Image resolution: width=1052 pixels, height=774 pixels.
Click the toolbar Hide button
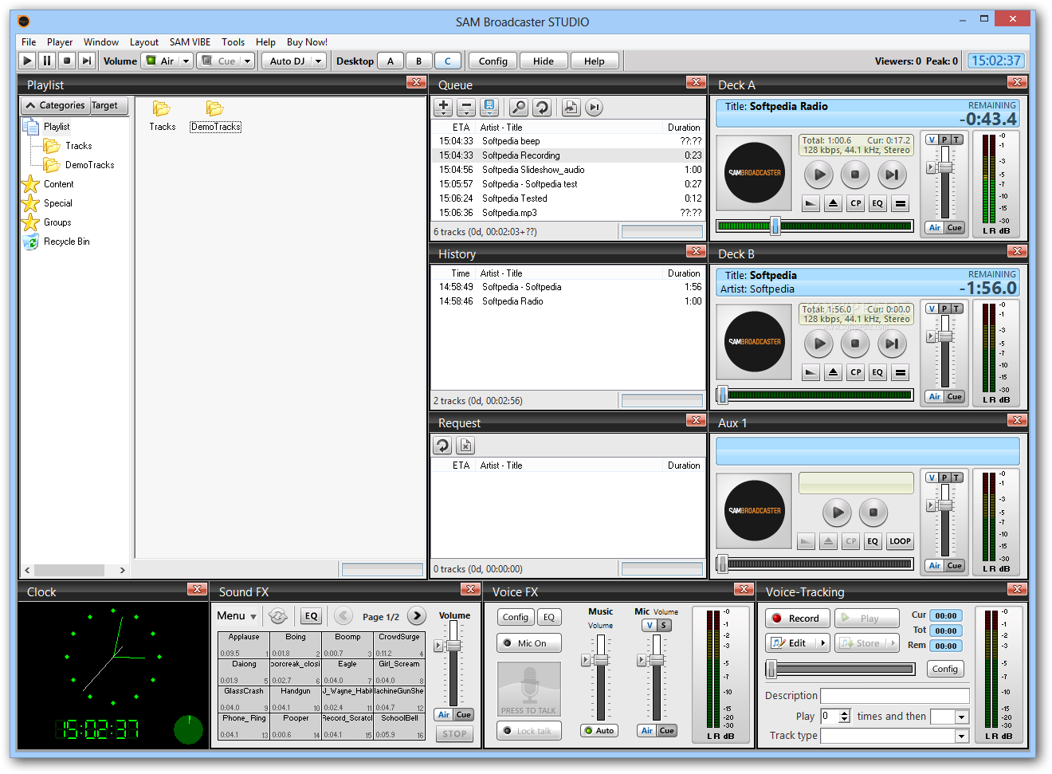[544, 61]
